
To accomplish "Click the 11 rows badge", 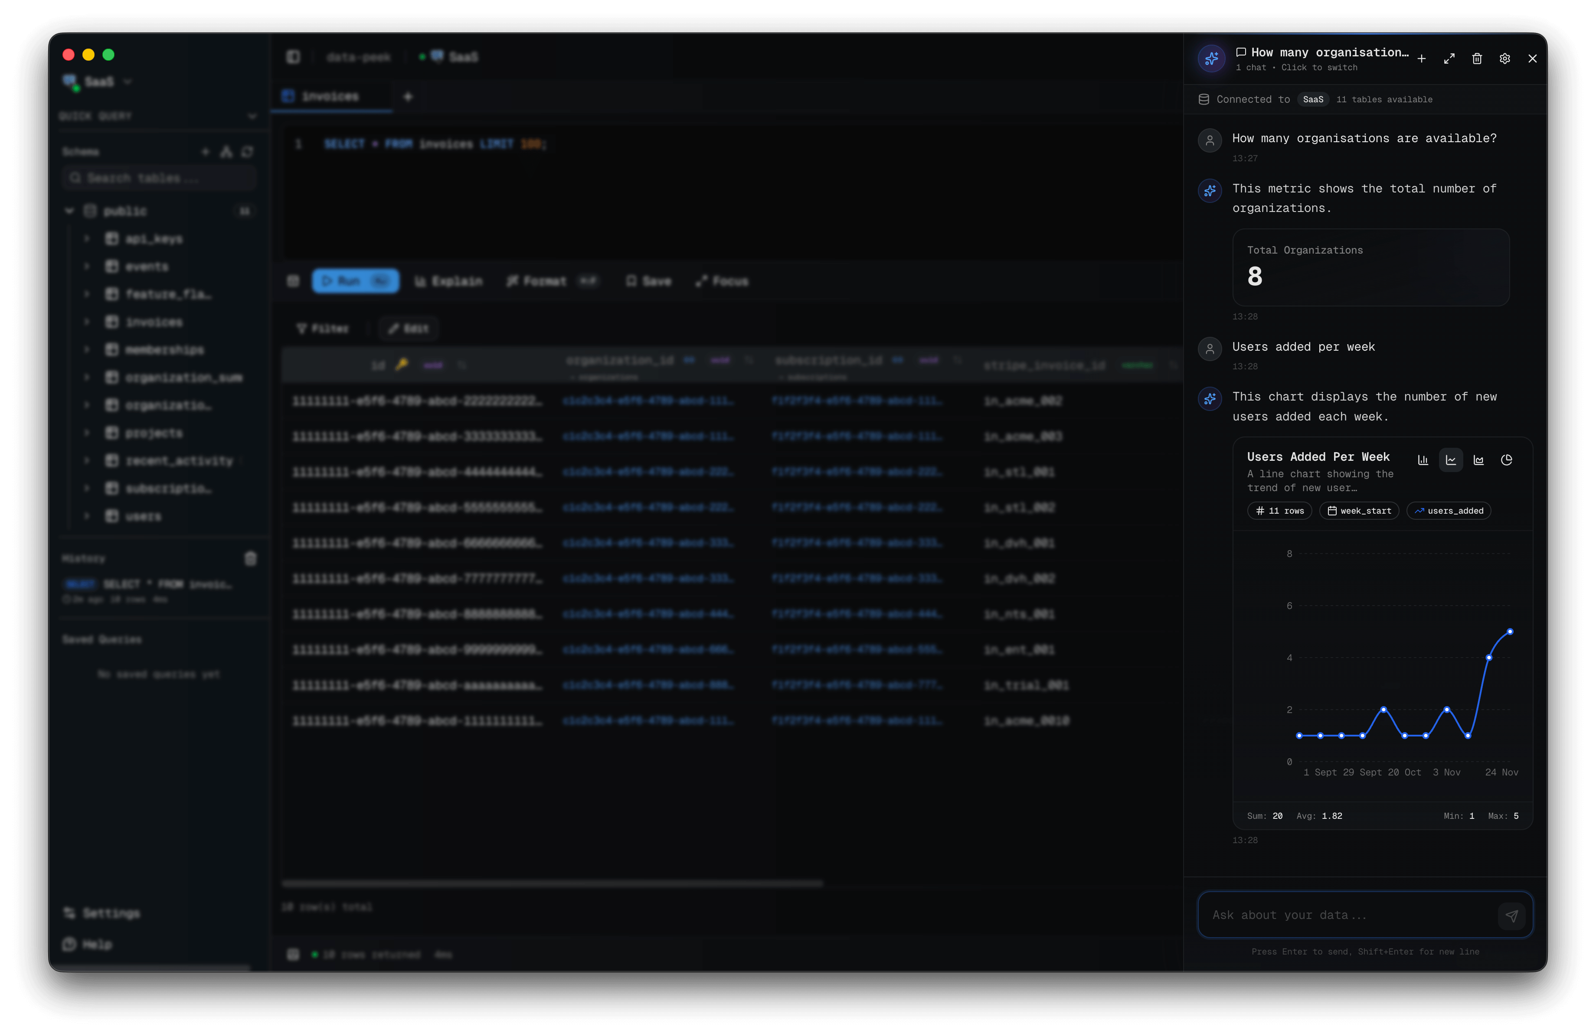I will tap(1279, 511).
